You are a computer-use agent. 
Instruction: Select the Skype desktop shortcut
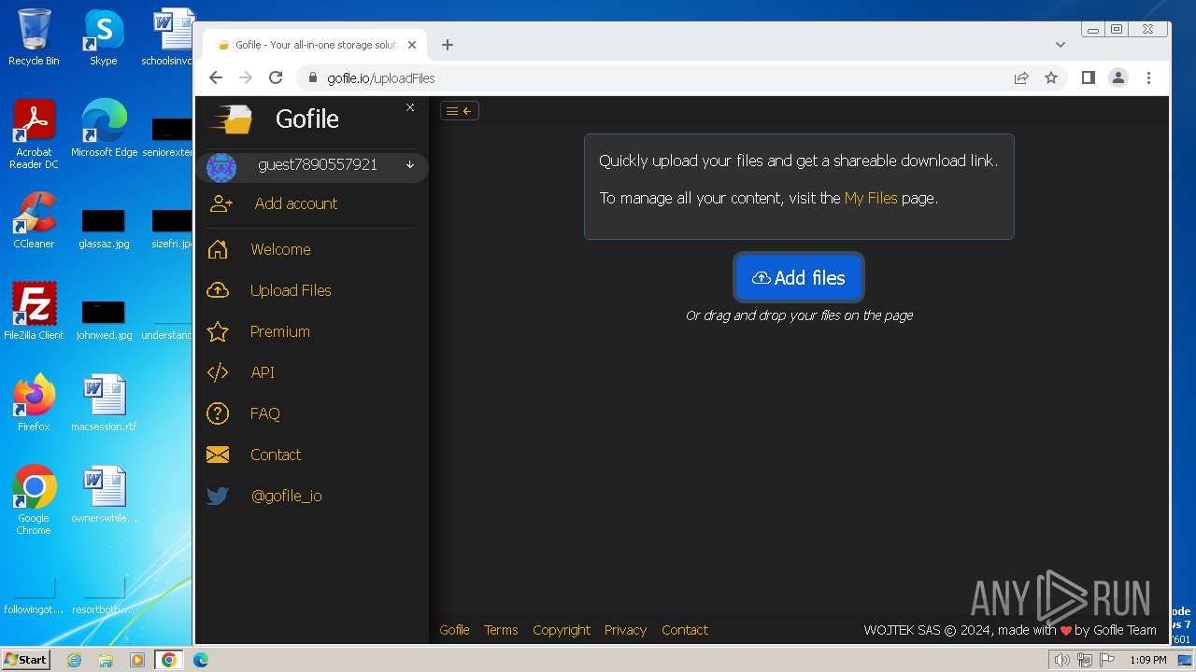tap(103, 37)
